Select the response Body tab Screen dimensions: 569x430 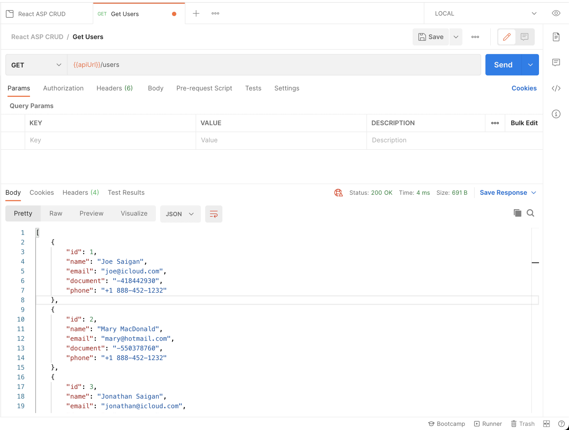[x=13, y=193]
